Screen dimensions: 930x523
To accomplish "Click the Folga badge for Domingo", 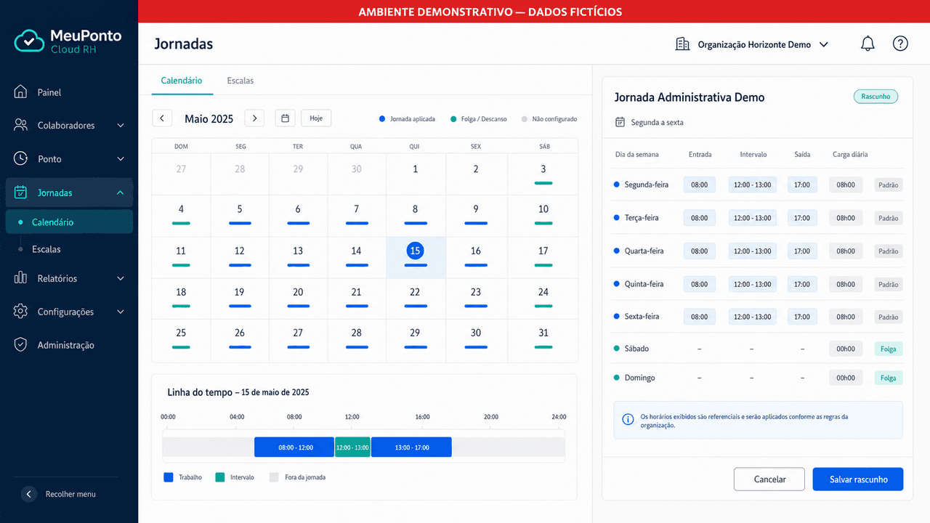I will (x=888, y=378).
